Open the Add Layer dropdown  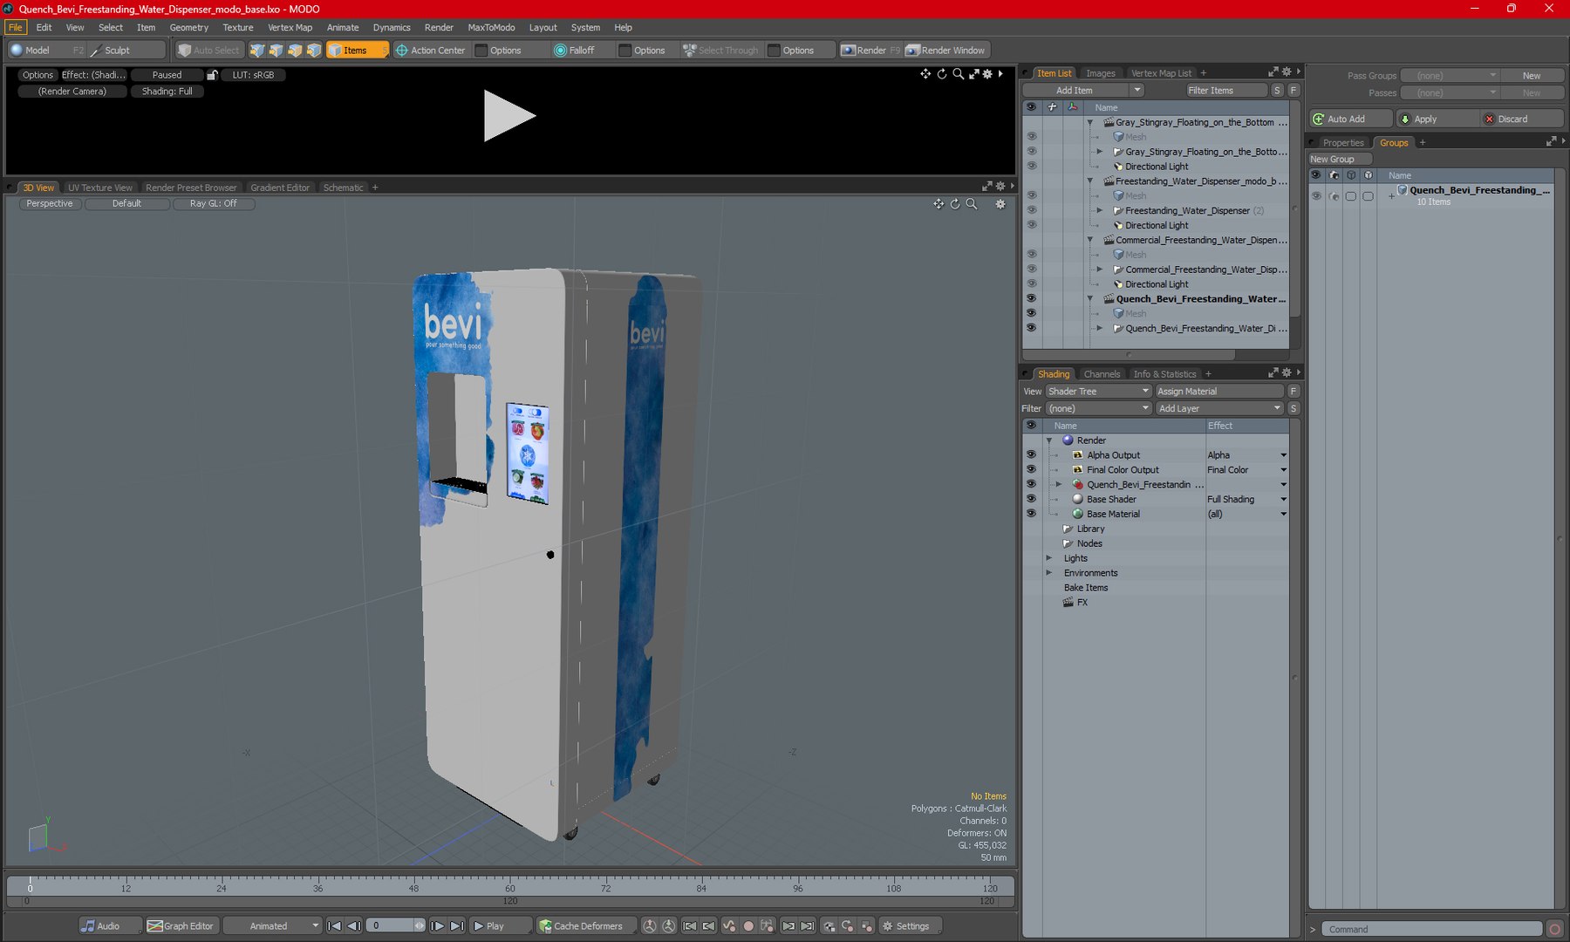click(x=1219, y=408)
